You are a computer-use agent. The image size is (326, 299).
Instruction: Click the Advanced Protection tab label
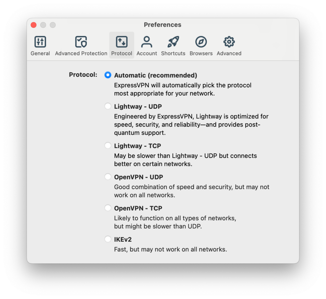point(81,53)
